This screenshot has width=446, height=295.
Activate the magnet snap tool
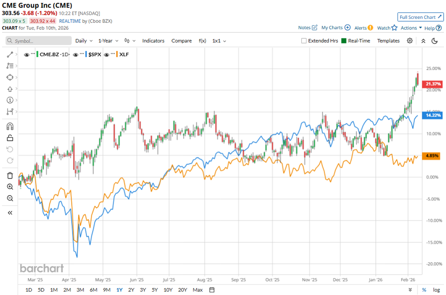click(x=10, y=126)
